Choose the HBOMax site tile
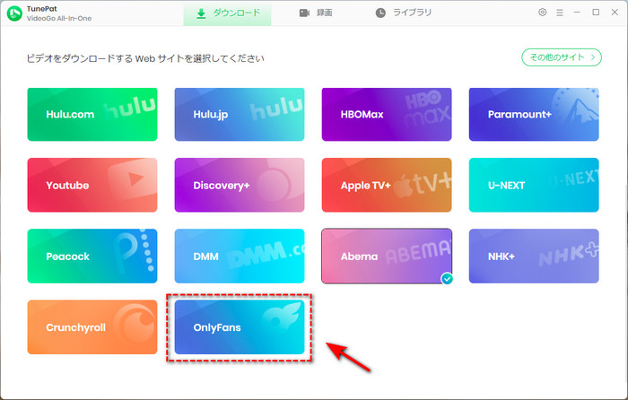628x400 pixels. (387, 115)
